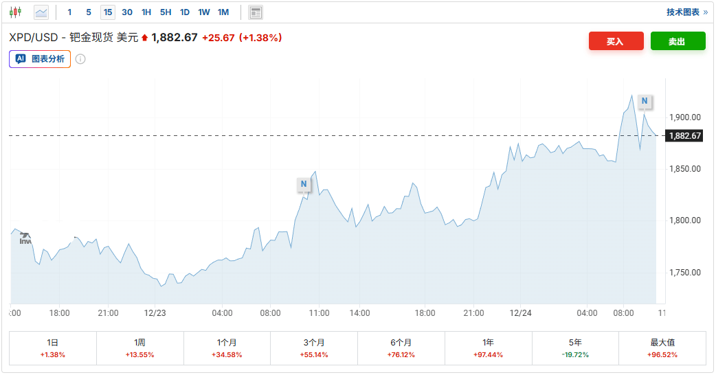Select the area chart type icon
This screenshot has width=716, height=375.
pos(41,12)
